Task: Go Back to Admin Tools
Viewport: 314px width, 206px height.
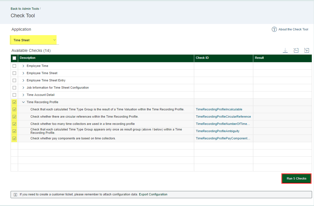Action: [25, 9]
